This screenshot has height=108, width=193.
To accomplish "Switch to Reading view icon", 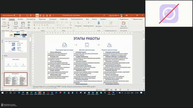I will (x=116, y=90).
